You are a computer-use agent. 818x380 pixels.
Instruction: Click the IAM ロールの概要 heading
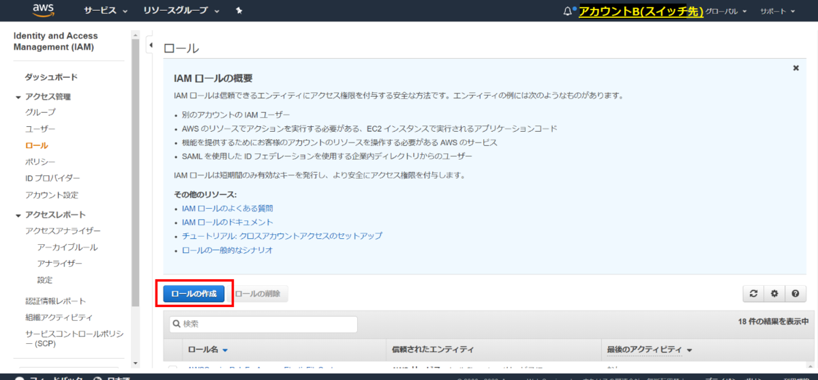213,78
